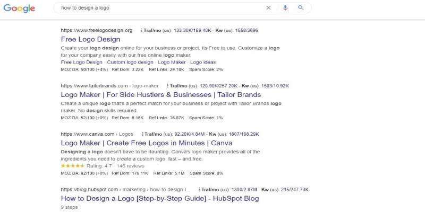Click the Google logo

19,8
